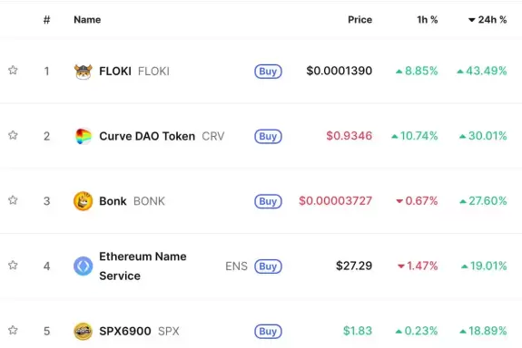The image size is (522, 348).
Task: Toggle the Bonk watchlist star
Action: (x=13, y=200)
